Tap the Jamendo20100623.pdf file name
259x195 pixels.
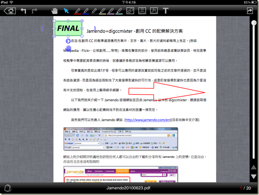(128, 188)
